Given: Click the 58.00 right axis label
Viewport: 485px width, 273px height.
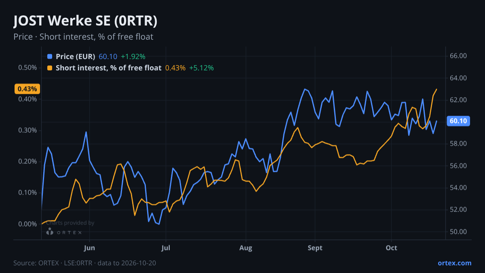Looking at the screenshot, I should click(x=459, y=144).
